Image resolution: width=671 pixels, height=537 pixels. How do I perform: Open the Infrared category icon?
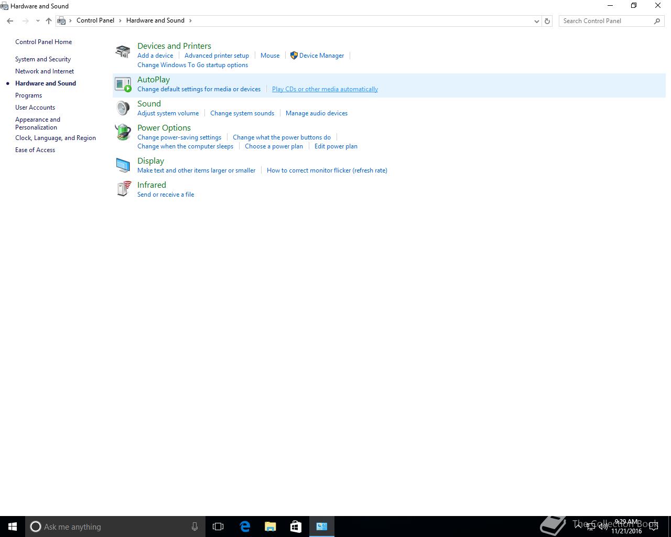click(123, 189)
